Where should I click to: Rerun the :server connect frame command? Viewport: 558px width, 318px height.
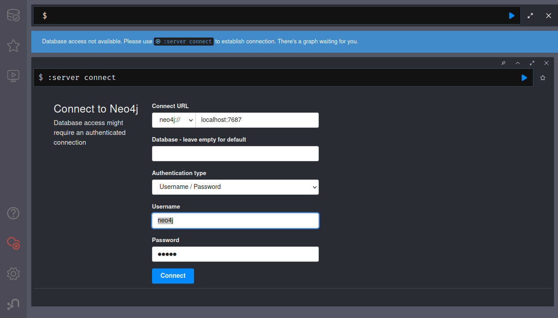(524, 78)
